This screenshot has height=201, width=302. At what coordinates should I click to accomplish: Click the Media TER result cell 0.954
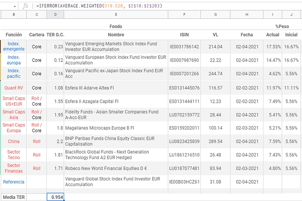click(55, 198)
